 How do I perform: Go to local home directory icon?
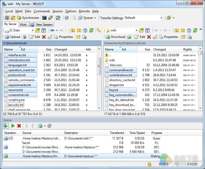[85, 30]
